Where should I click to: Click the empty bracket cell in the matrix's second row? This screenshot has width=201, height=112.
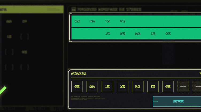[x=25, y=37]
